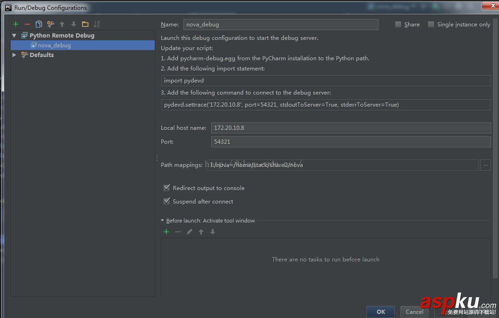Copy the nova_debug configuration
Screen dimensions: 499x318
coord(39,24)
